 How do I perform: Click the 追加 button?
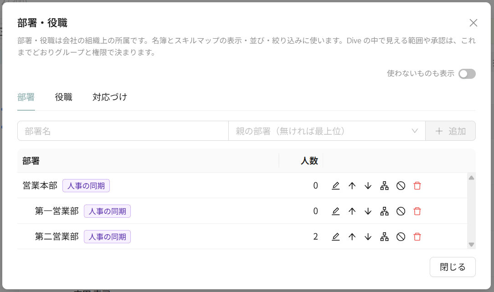tap(450, 131)
